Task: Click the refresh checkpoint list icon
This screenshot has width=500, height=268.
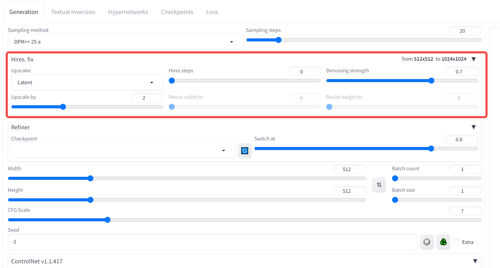Action: [245, 151]
